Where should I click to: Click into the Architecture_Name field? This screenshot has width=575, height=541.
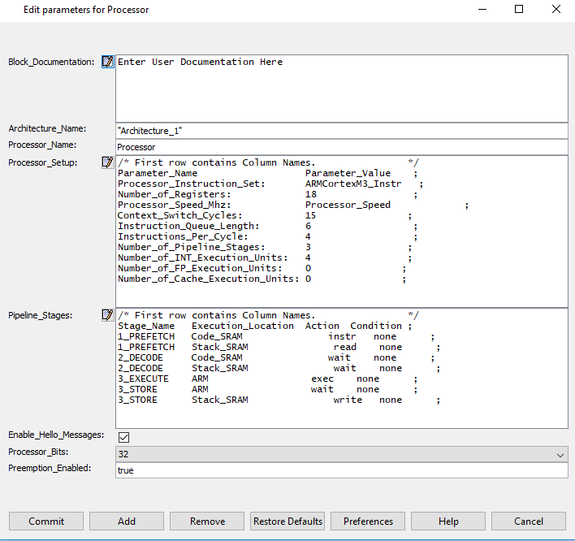click(x=341, y=131)
